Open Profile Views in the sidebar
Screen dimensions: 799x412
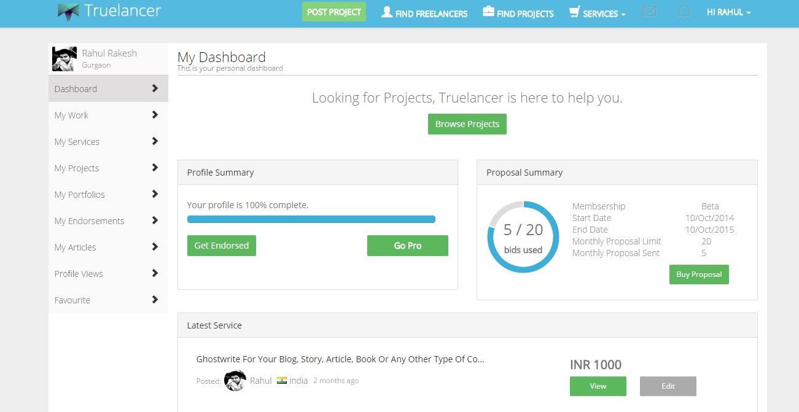(108, 273)
